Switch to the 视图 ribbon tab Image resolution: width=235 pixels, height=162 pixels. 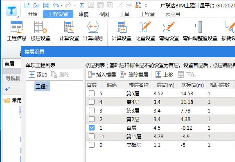[x=104, y=14]
